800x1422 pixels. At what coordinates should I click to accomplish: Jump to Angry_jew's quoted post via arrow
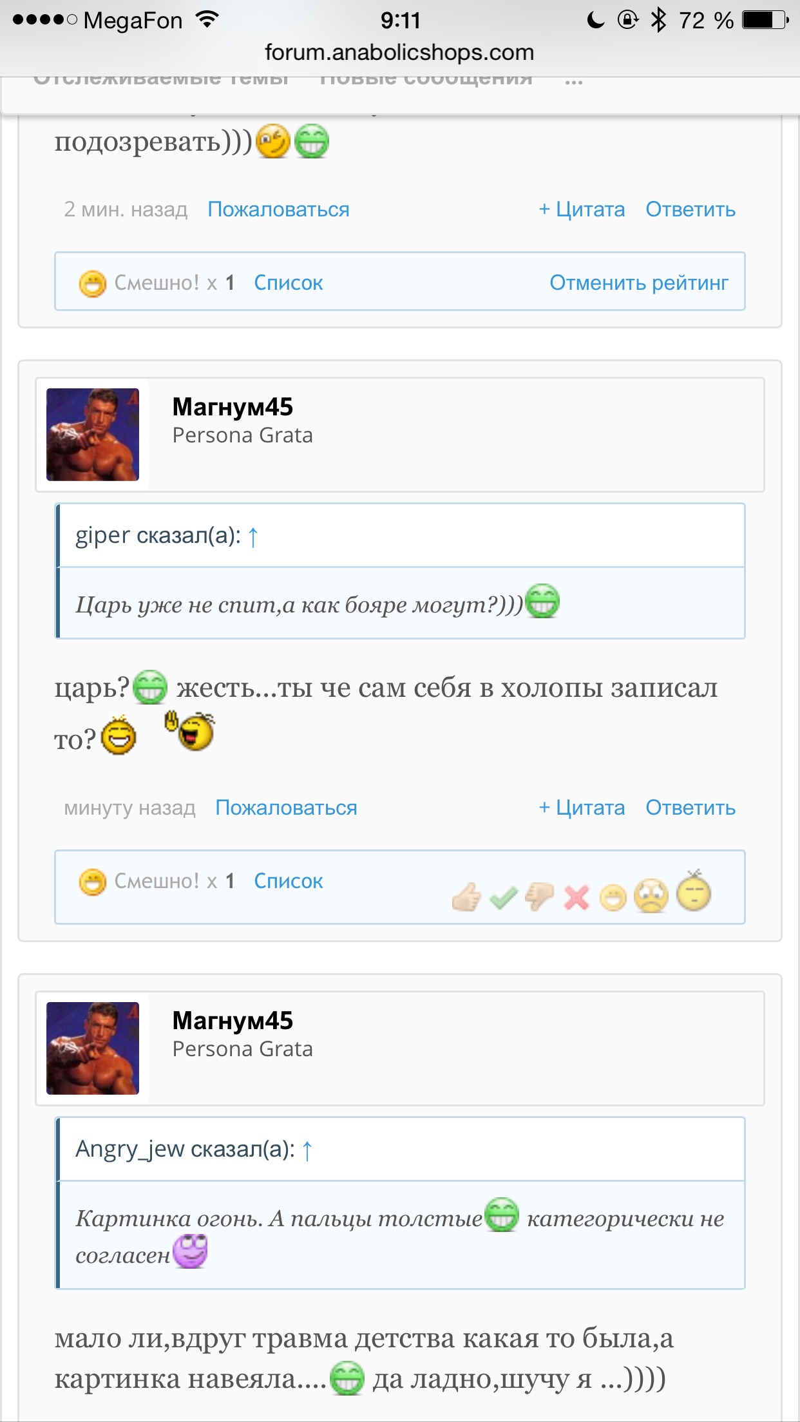(307, 1150)
